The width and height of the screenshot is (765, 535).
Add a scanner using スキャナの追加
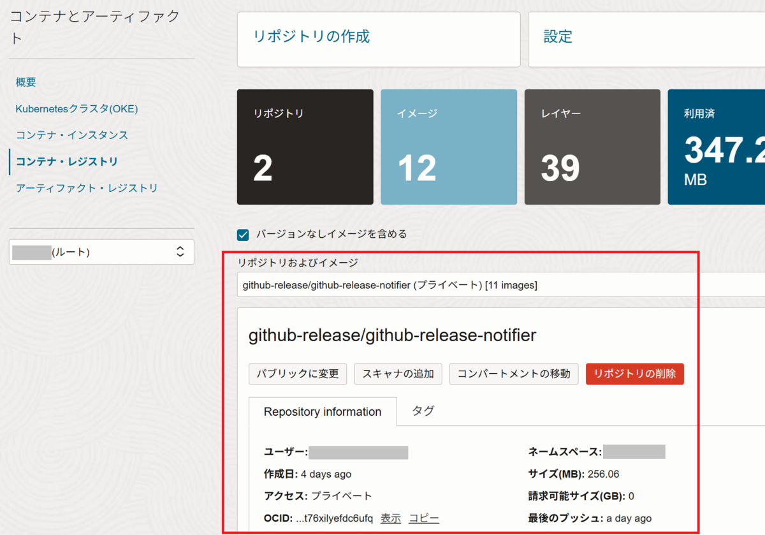click(x=398, y=374)
